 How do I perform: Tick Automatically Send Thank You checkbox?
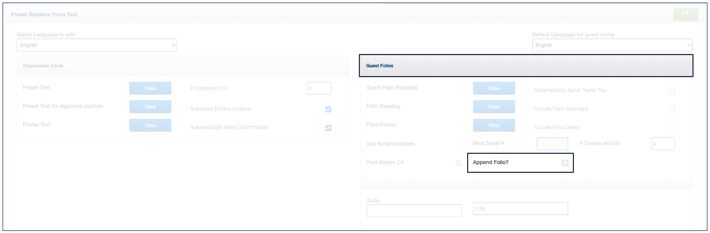(672, 91)
